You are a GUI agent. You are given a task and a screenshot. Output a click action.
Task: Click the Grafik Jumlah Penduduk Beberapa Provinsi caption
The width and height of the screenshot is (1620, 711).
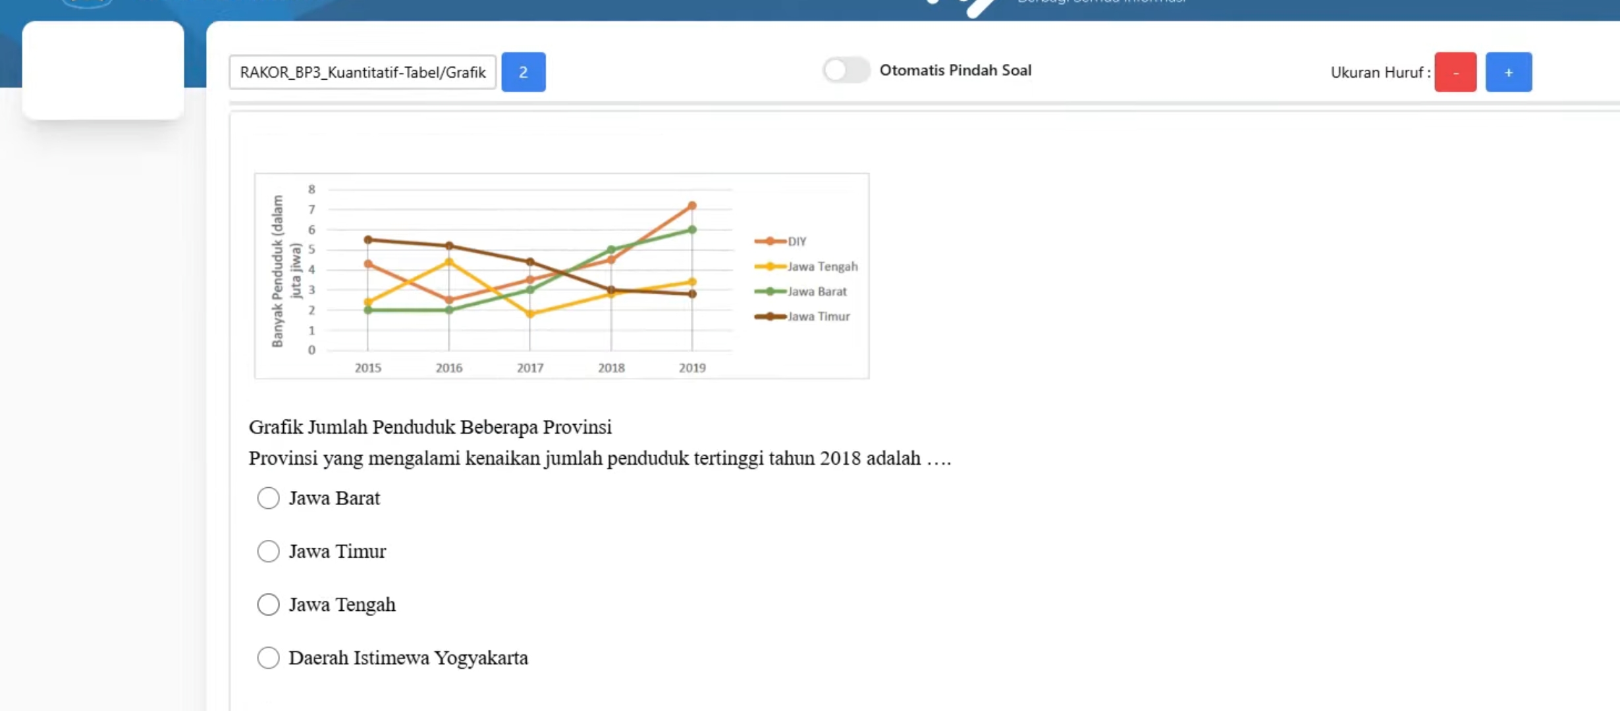pyautogui.click(x=430, y=427)
